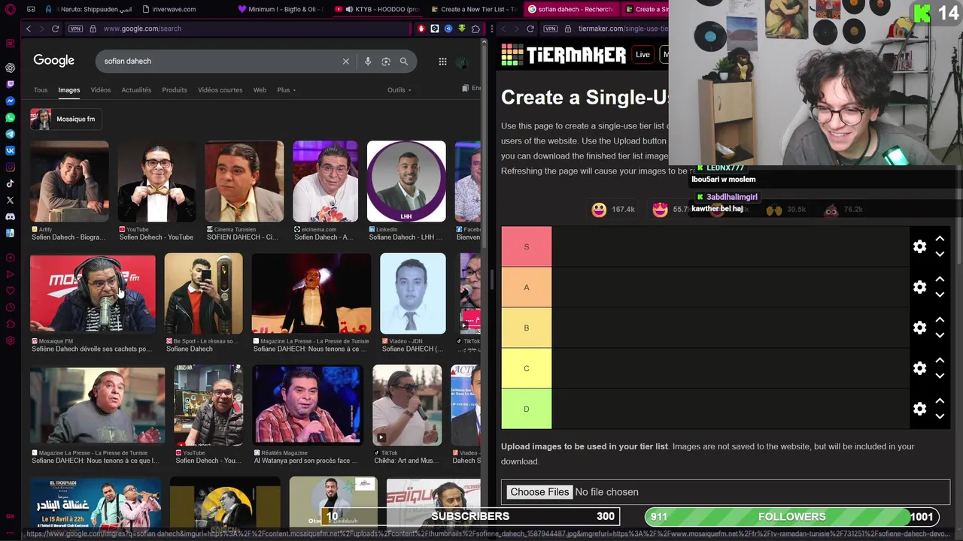Viewport: 963px width, 541px height.
Task: Reload the TierMaker page
Action: coord(530,29)
